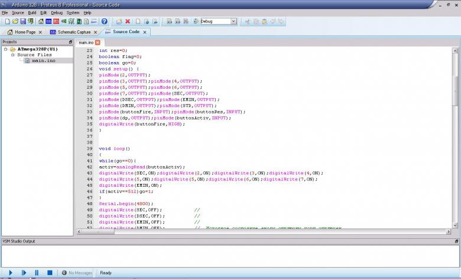The height and width of the screenshot is (279, 461).
Task: Select main.ino in the project tree
Action: (43, 60)
